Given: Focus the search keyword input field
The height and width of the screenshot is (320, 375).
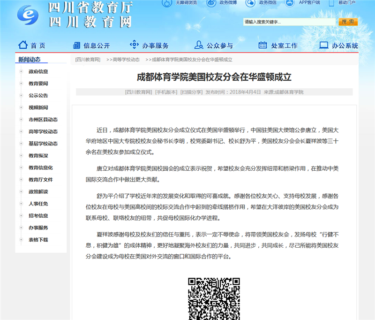Looking at the screenshot, I should [289, 22].
